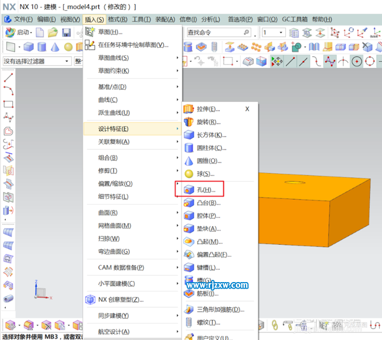Viewport: 382px width, 340px height.
Task: Open the GC工具箱 menu
Action: pos(295,19)
